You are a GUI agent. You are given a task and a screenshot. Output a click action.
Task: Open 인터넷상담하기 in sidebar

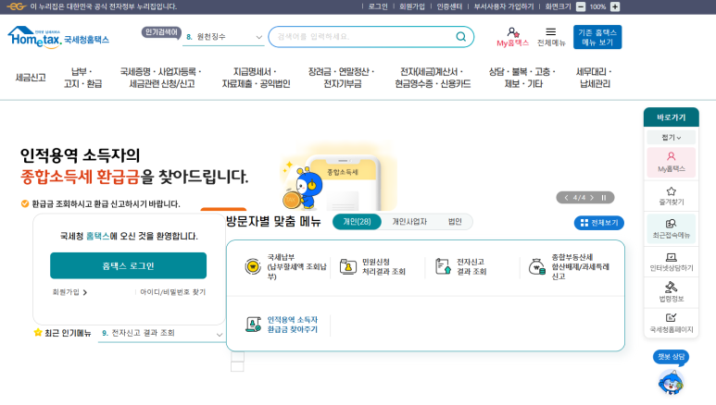coord(672,263)
